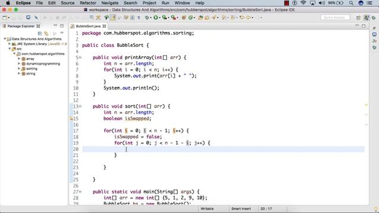Select the sorting package in tree

pos(31,69)
